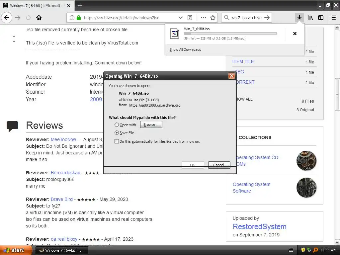Click Browse... in the opening dialog
340x255 pixels.
pos(151,125)
